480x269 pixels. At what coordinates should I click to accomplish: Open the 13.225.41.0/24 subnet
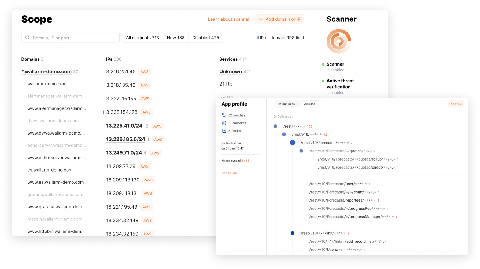[124, 126]
